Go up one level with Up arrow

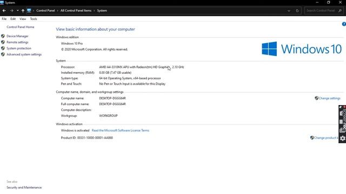[x=23, y=11]
